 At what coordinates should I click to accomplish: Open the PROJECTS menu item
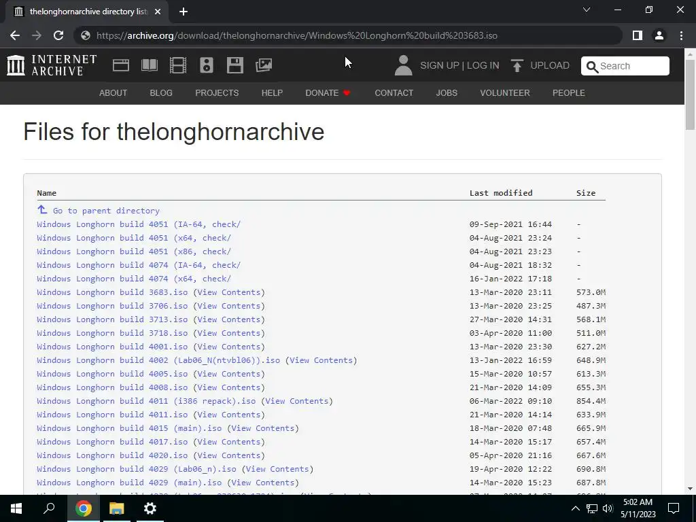click(x=217, y=92)
